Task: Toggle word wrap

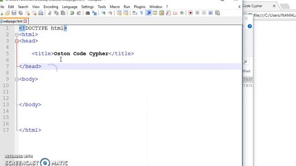Action: [x=135, y=13]
